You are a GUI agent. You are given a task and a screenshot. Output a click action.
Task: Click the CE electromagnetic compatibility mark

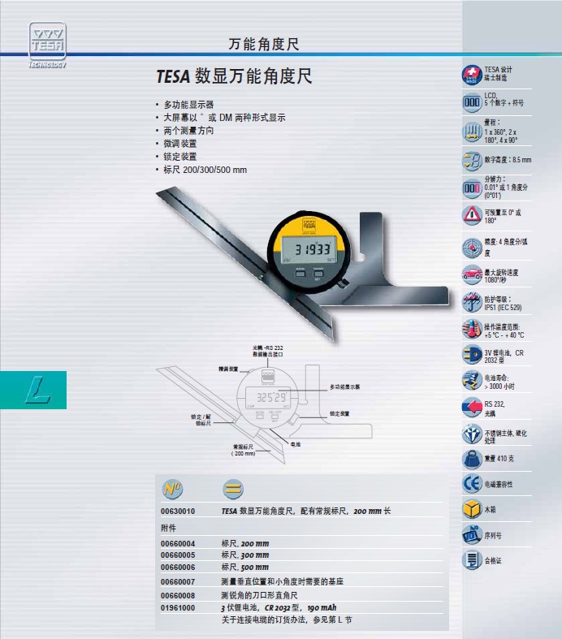472,484
